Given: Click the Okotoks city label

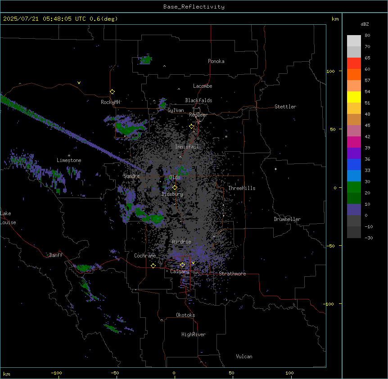Looking at the screenshot, I should click(185, 315).
